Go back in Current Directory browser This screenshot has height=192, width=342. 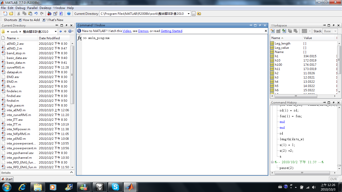click(x=60, y=31)
